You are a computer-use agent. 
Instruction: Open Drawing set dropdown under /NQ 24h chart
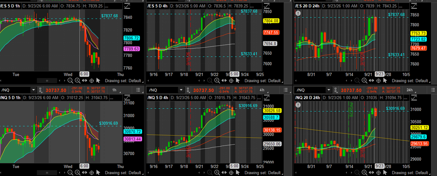tap(411, 172)
